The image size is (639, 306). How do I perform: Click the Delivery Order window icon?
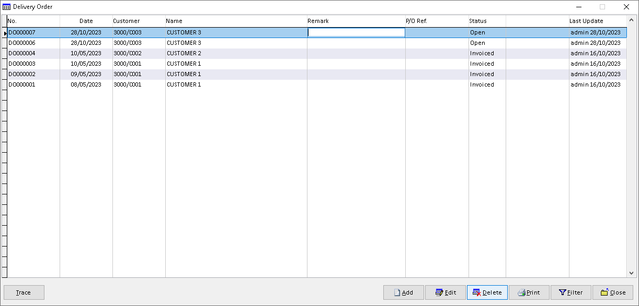(x=6, y=7)
